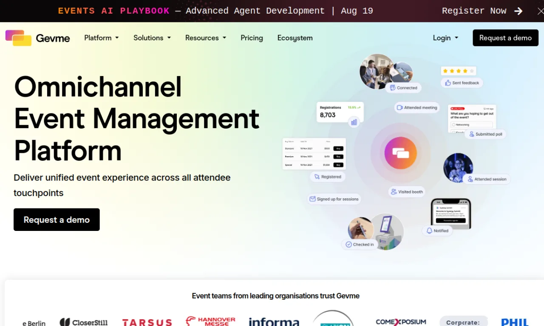The image size is (544, 326).
Task: Expand the Platform dropdown menu
Action: (102, 38)
